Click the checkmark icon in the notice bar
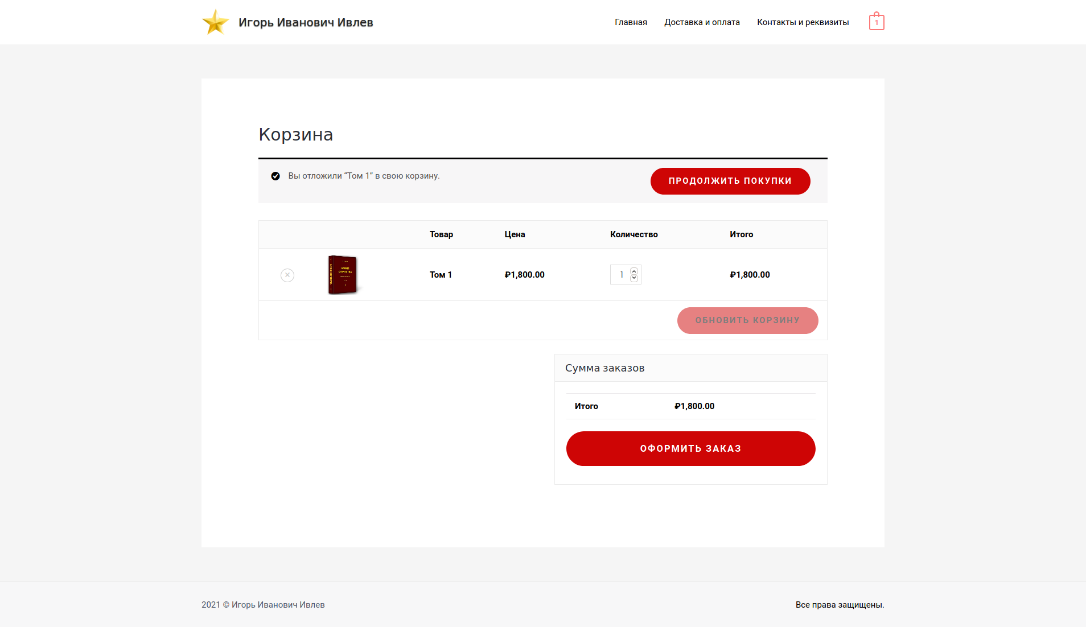Image resolution: width=1086 pixels, height=627 pixels. click(x=275, y=176)
